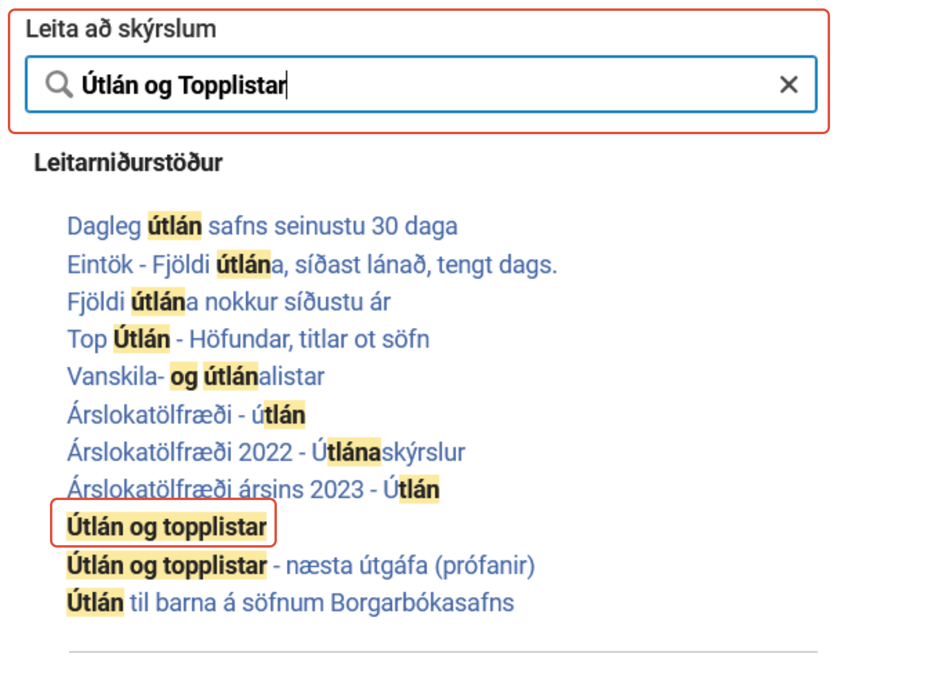The width and height of the screenshot is (942, 683).
Task: Open 'Top Útlán - Höfundar, titlar ot söfn'
Action: [248, 339]
